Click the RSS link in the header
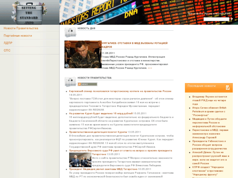 click(228, 14)
